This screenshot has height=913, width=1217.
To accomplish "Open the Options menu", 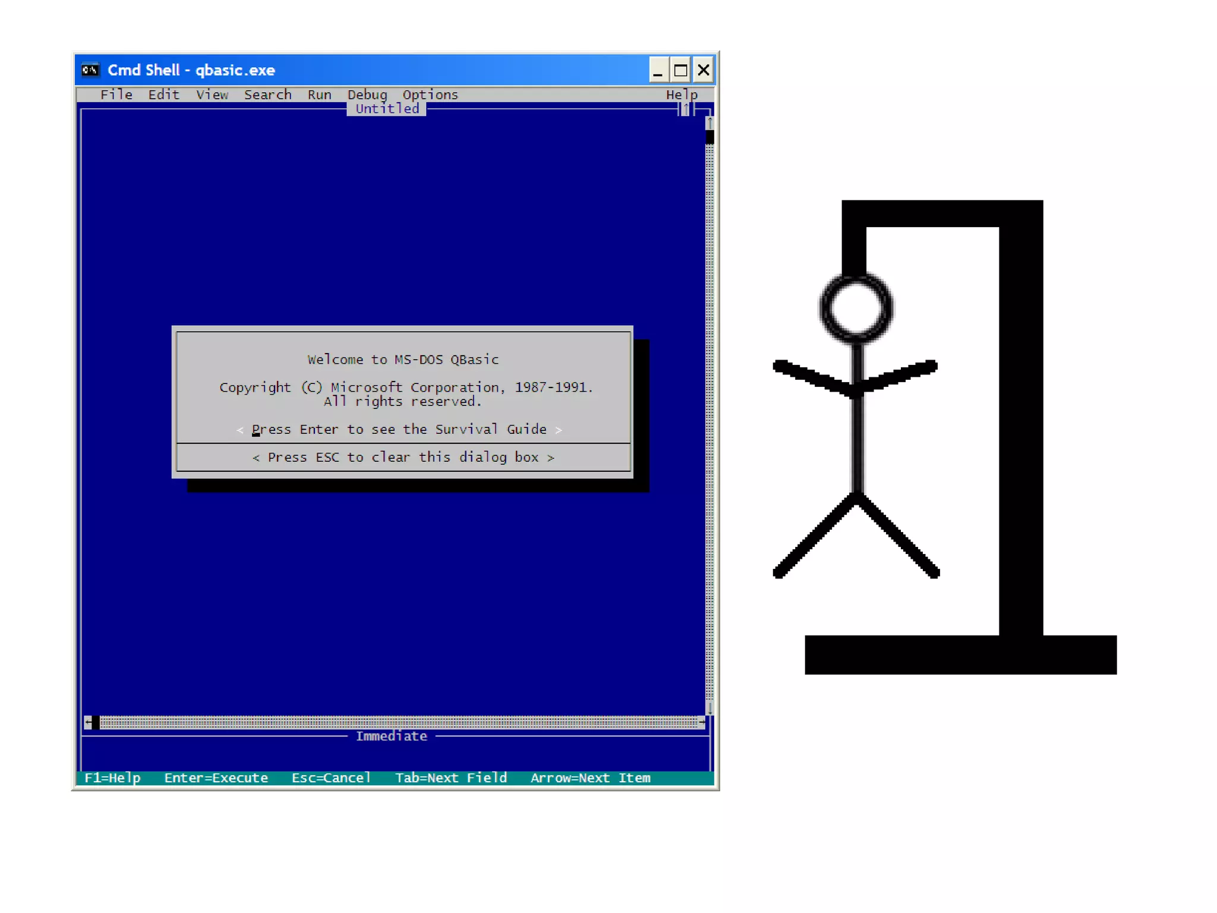I will pyautogui.click(x=430, y=95).
